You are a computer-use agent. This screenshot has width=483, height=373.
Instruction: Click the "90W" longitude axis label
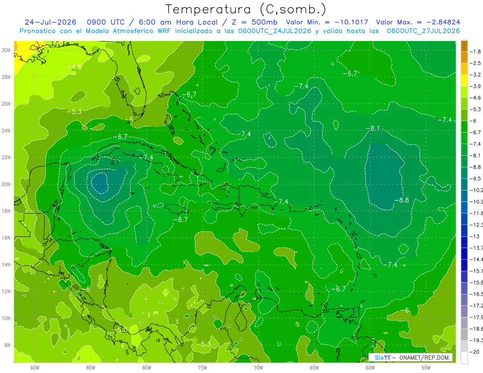click(35, 368)
